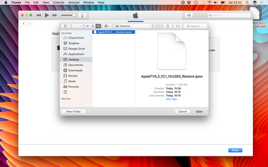Click the Dropbox menu bar icon
Viewport: 268px width, 167px height.
189,2
